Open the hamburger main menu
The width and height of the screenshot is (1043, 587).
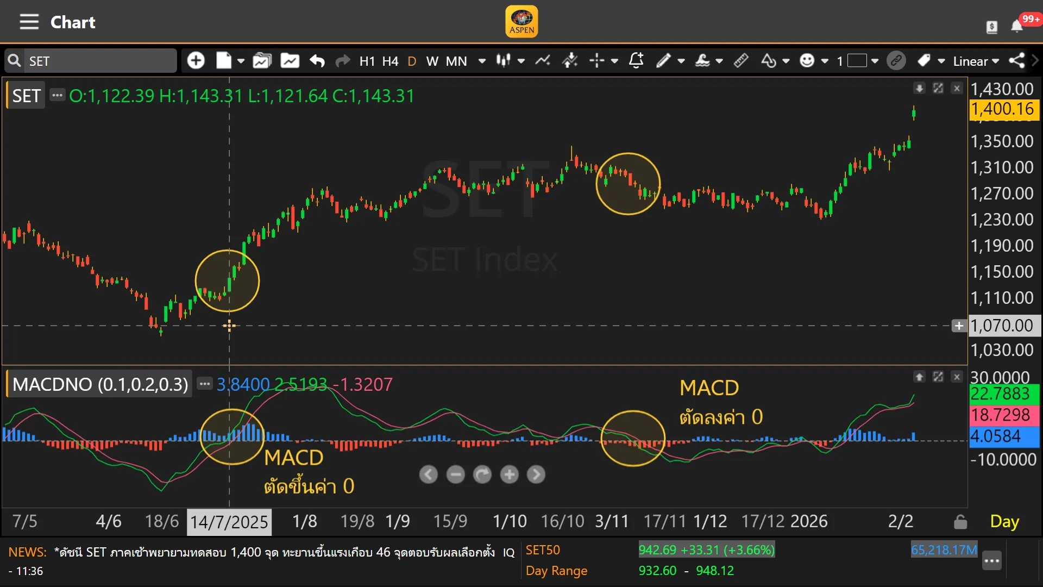[x=29, y=22]
